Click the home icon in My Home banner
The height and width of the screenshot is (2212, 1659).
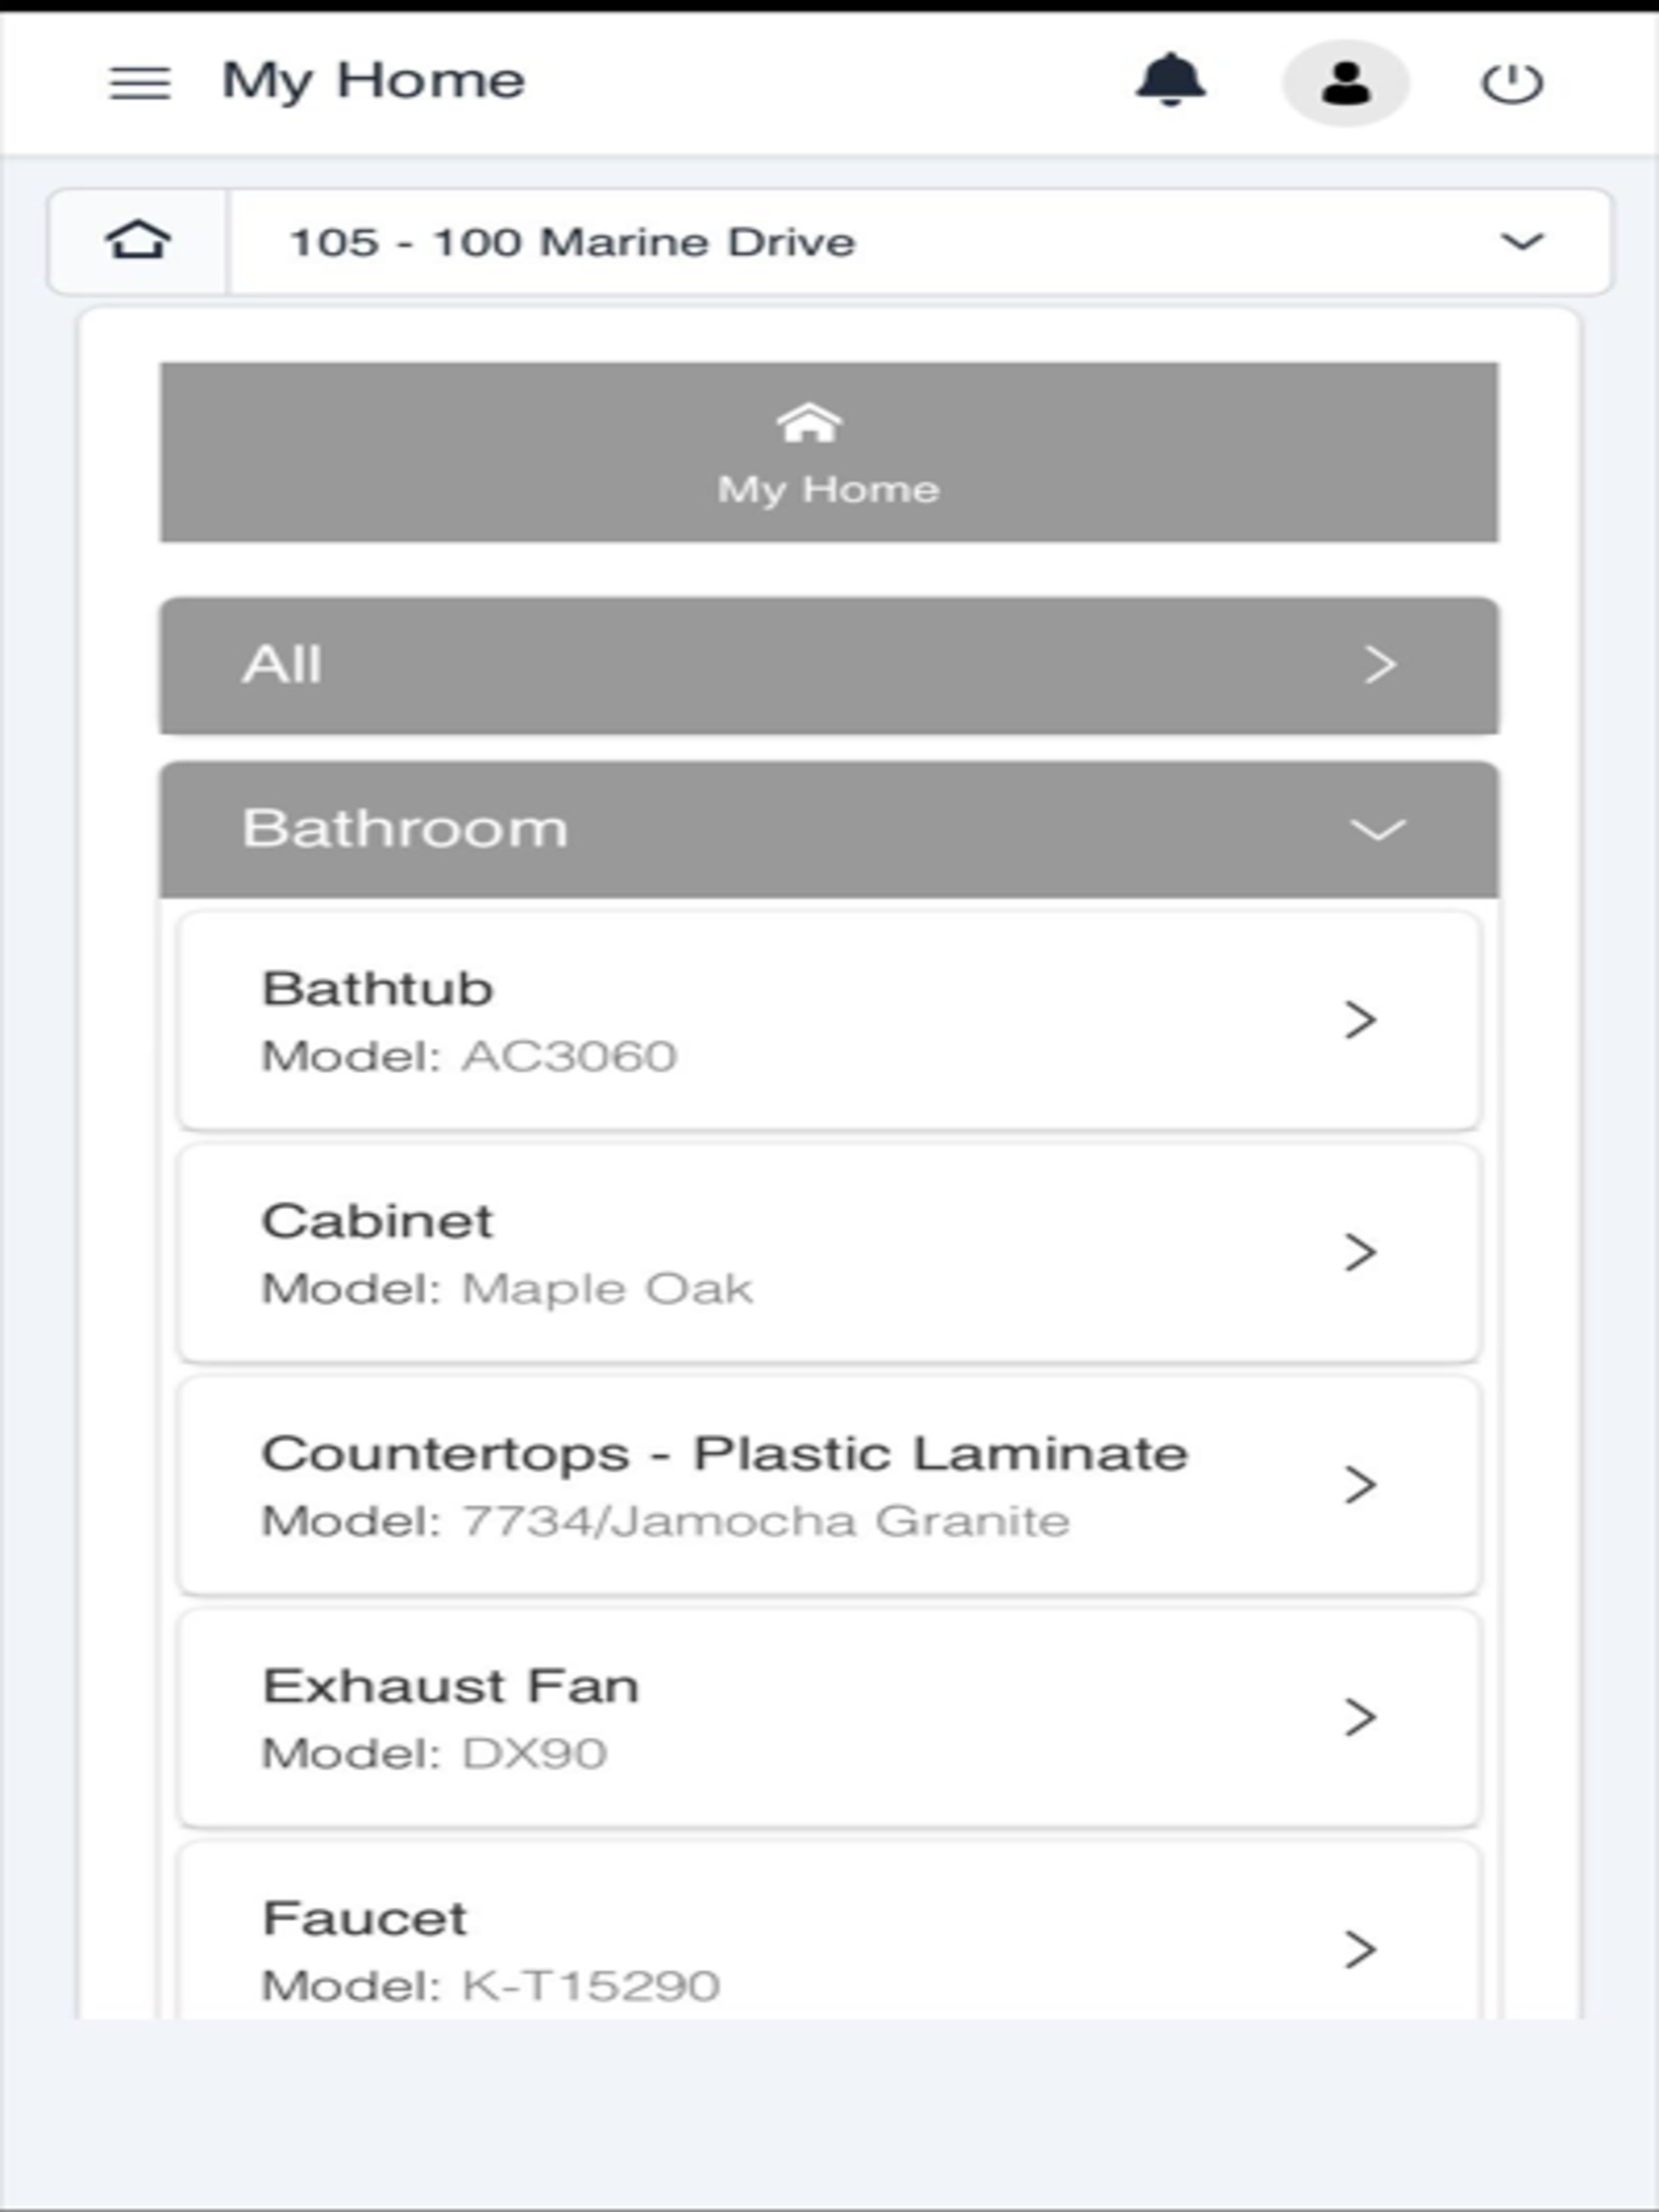click(x=809, y=423)
